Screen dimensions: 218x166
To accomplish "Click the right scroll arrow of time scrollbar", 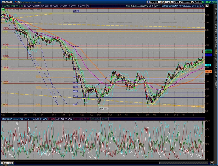I will point(209,163).
